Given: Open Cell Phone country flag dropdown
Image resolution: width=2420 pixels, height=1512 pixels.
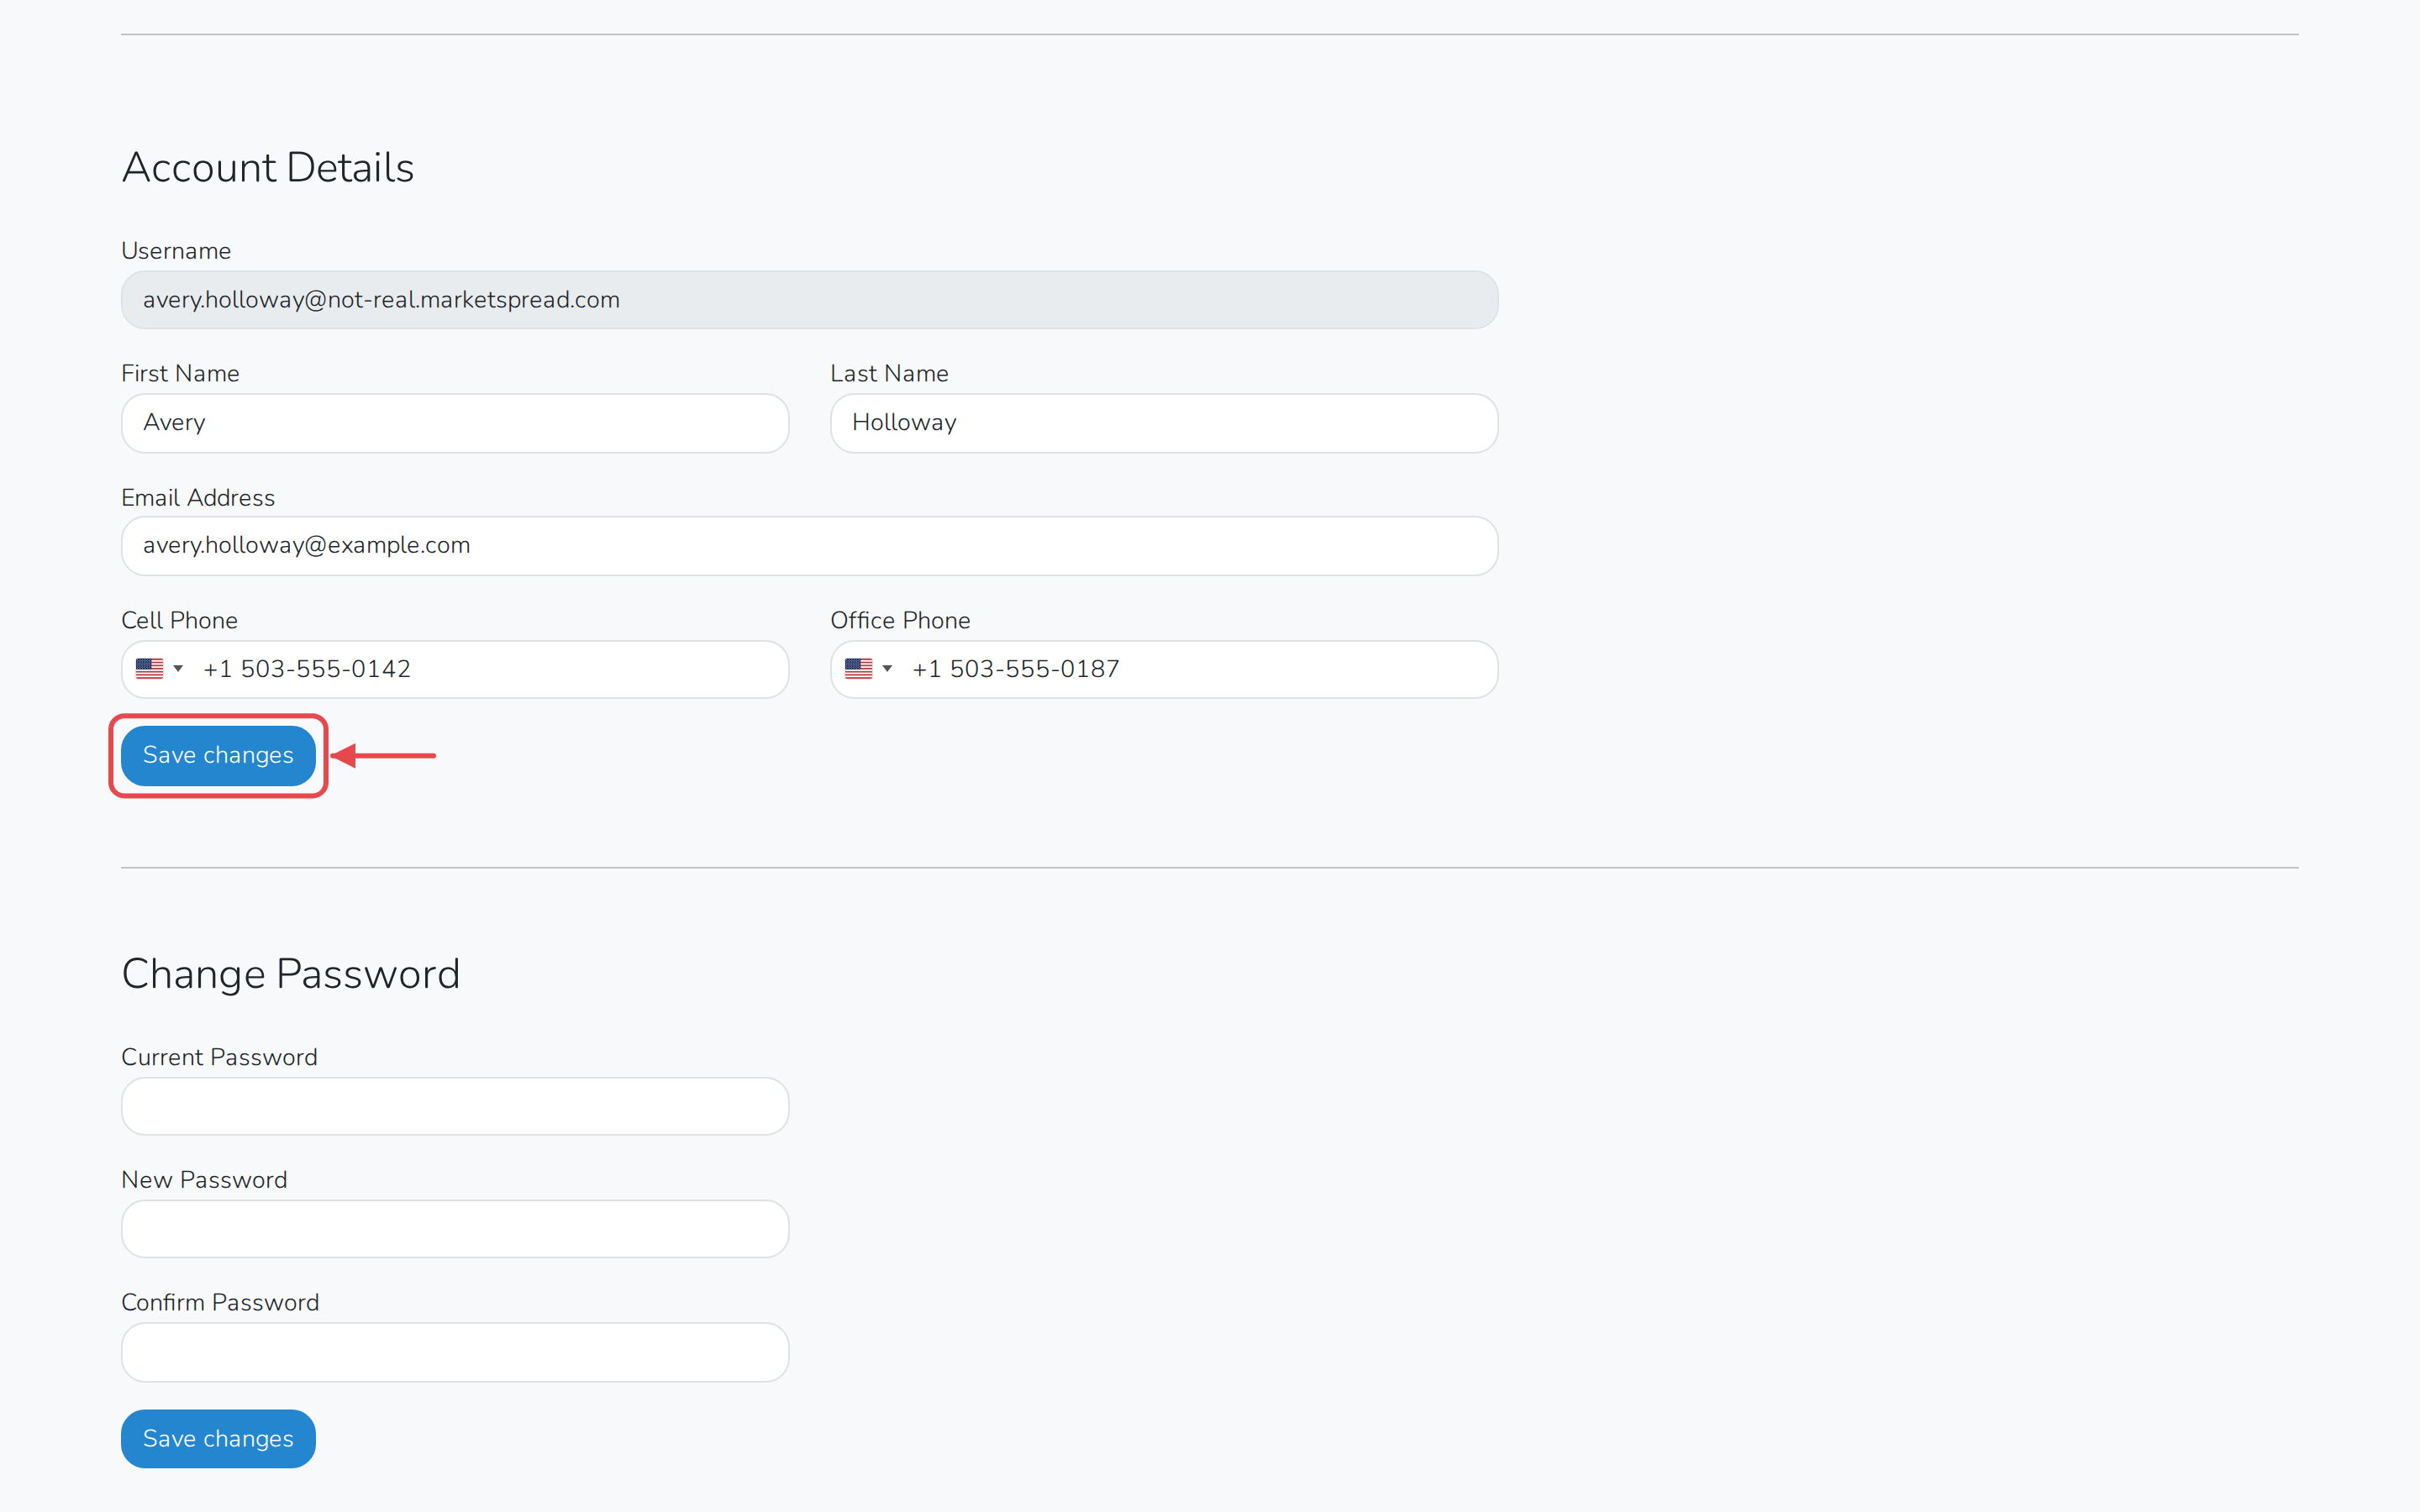Looking at the screenshot, I should [x=159, y=669].
